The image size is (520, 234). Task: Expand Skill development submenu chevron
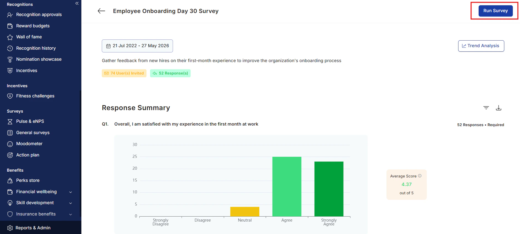[x=71, y=203]
